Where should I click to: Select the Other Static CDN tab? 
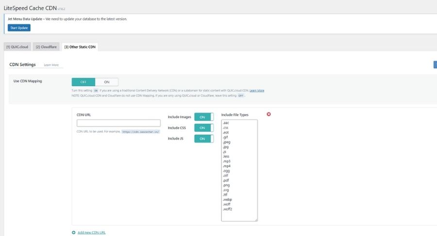[80, 47]
